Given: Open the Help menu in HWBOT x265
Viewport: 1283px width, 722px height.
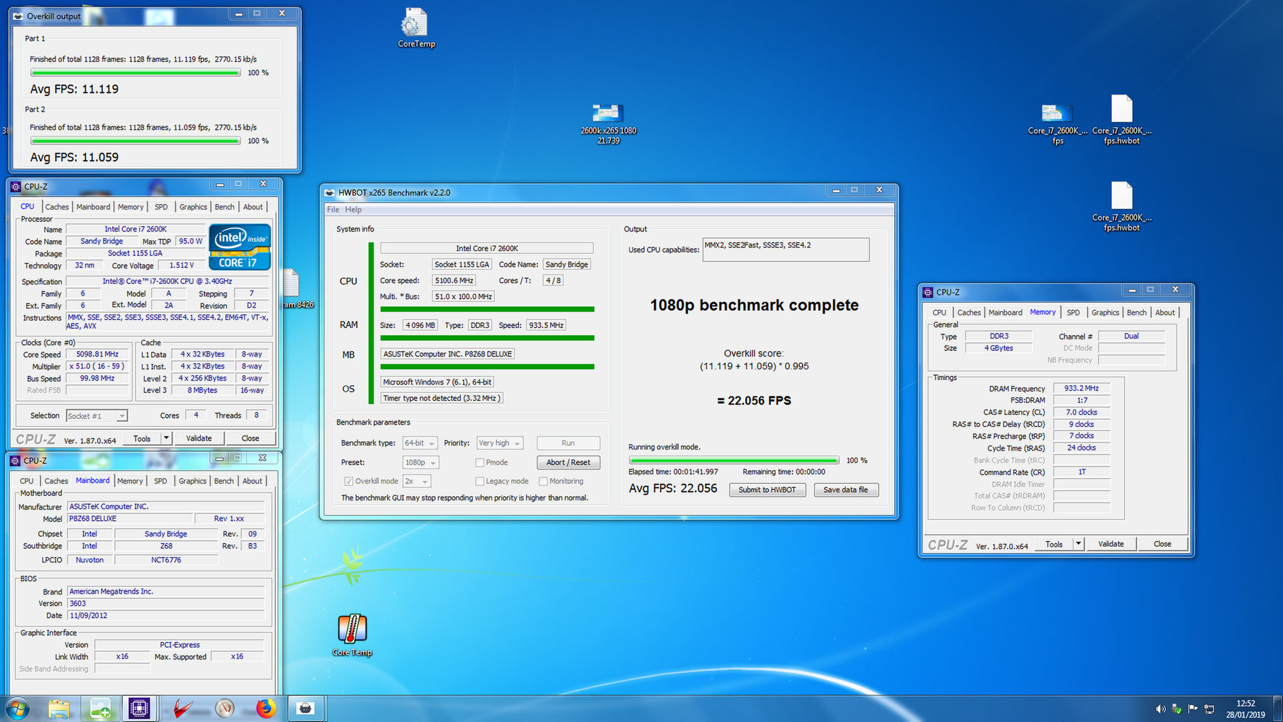Looking at the screenshot, I should pyautogui.click(x=353, y=210).
